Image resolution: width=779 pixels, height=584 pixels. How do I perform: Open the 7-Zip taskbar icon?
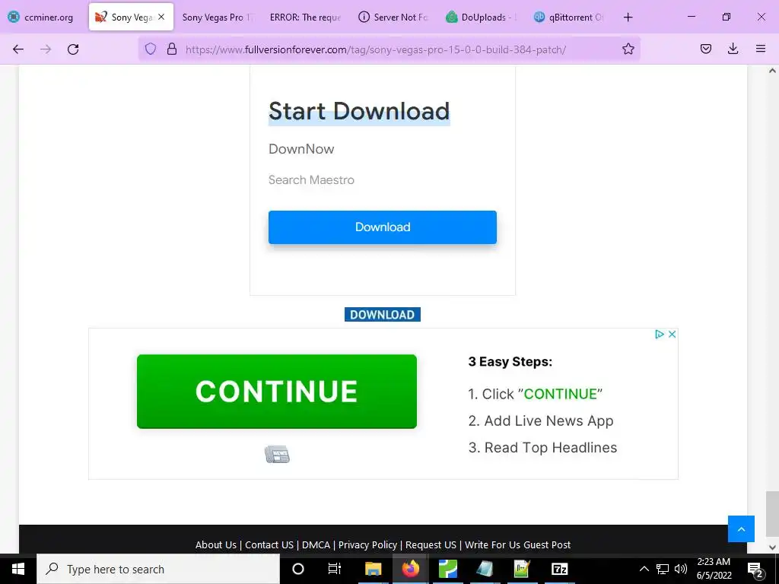(x=559, y=569)
